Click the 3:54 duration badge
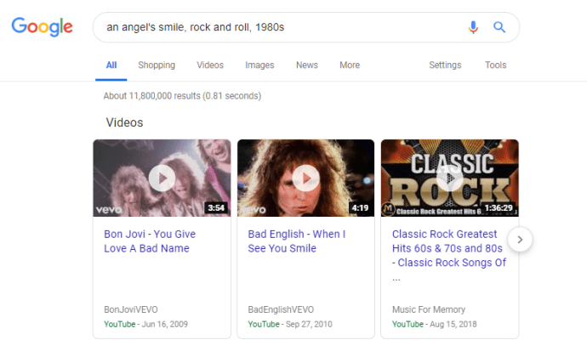Screen dimensions: 587x357 click(x=216, y=208)
